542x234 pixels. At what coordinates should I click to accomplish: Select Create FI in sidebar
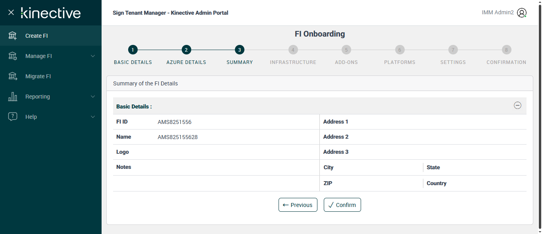click(37, 36)
